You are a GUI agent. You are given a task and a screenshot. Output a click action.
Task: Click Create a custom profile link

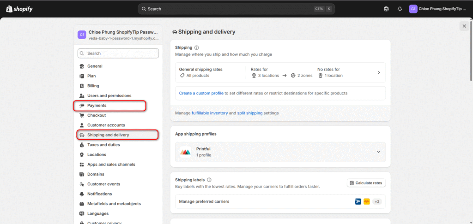tap(201, 93)
